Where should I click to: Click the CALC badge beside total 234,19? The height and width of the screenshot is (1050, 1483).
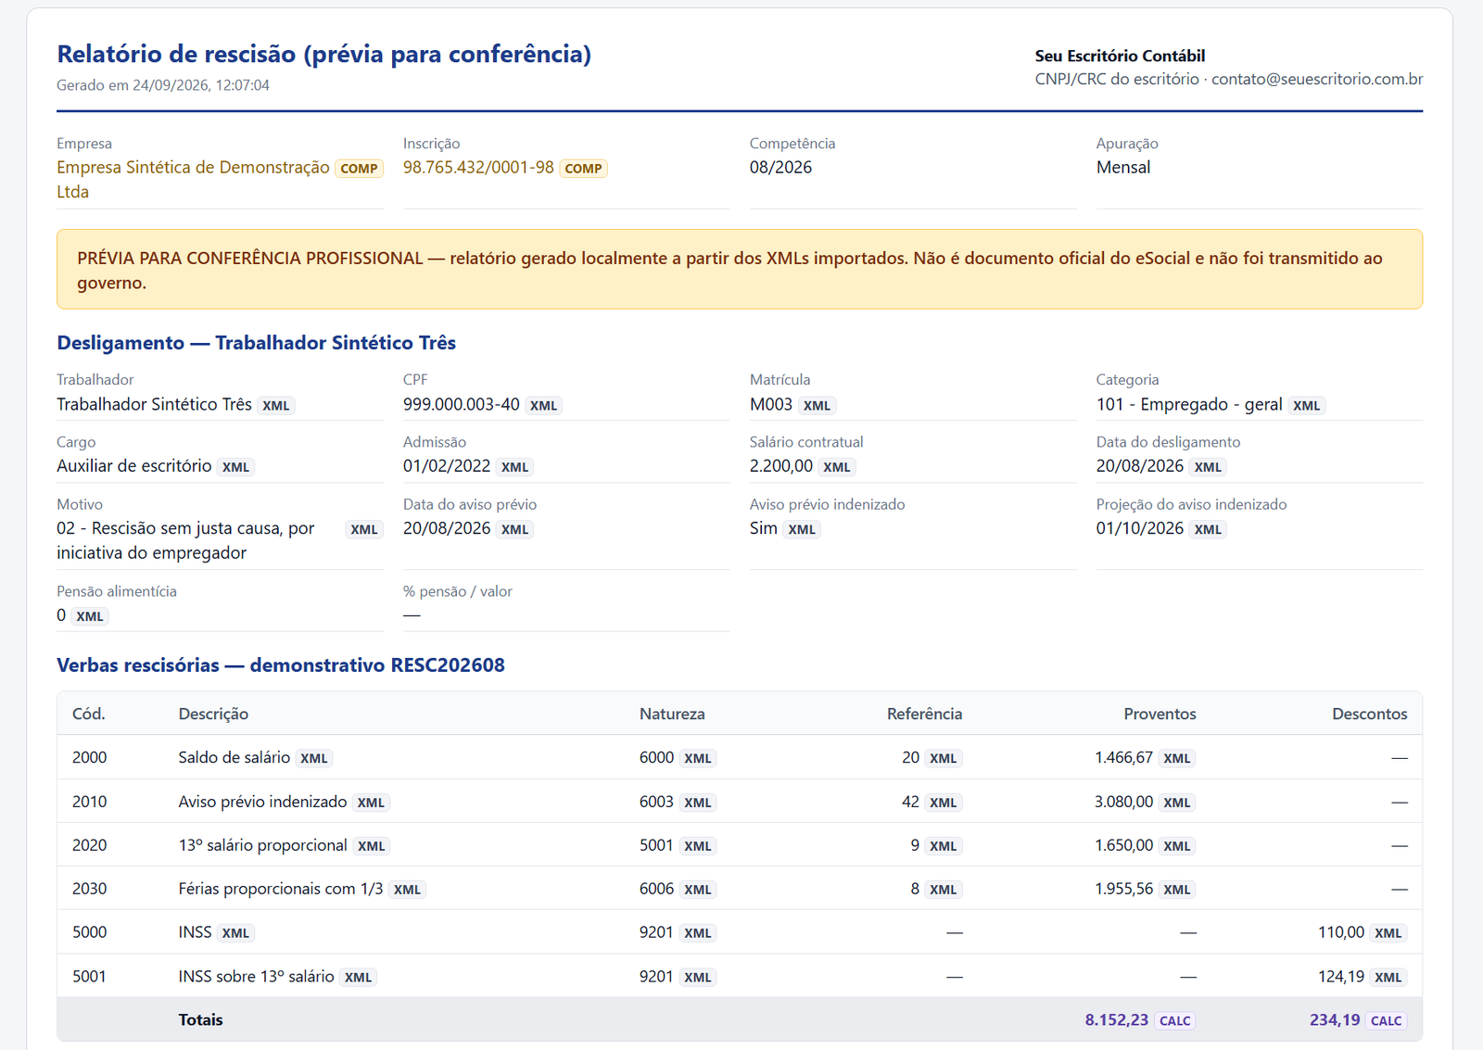[x=1386, y=1020]
